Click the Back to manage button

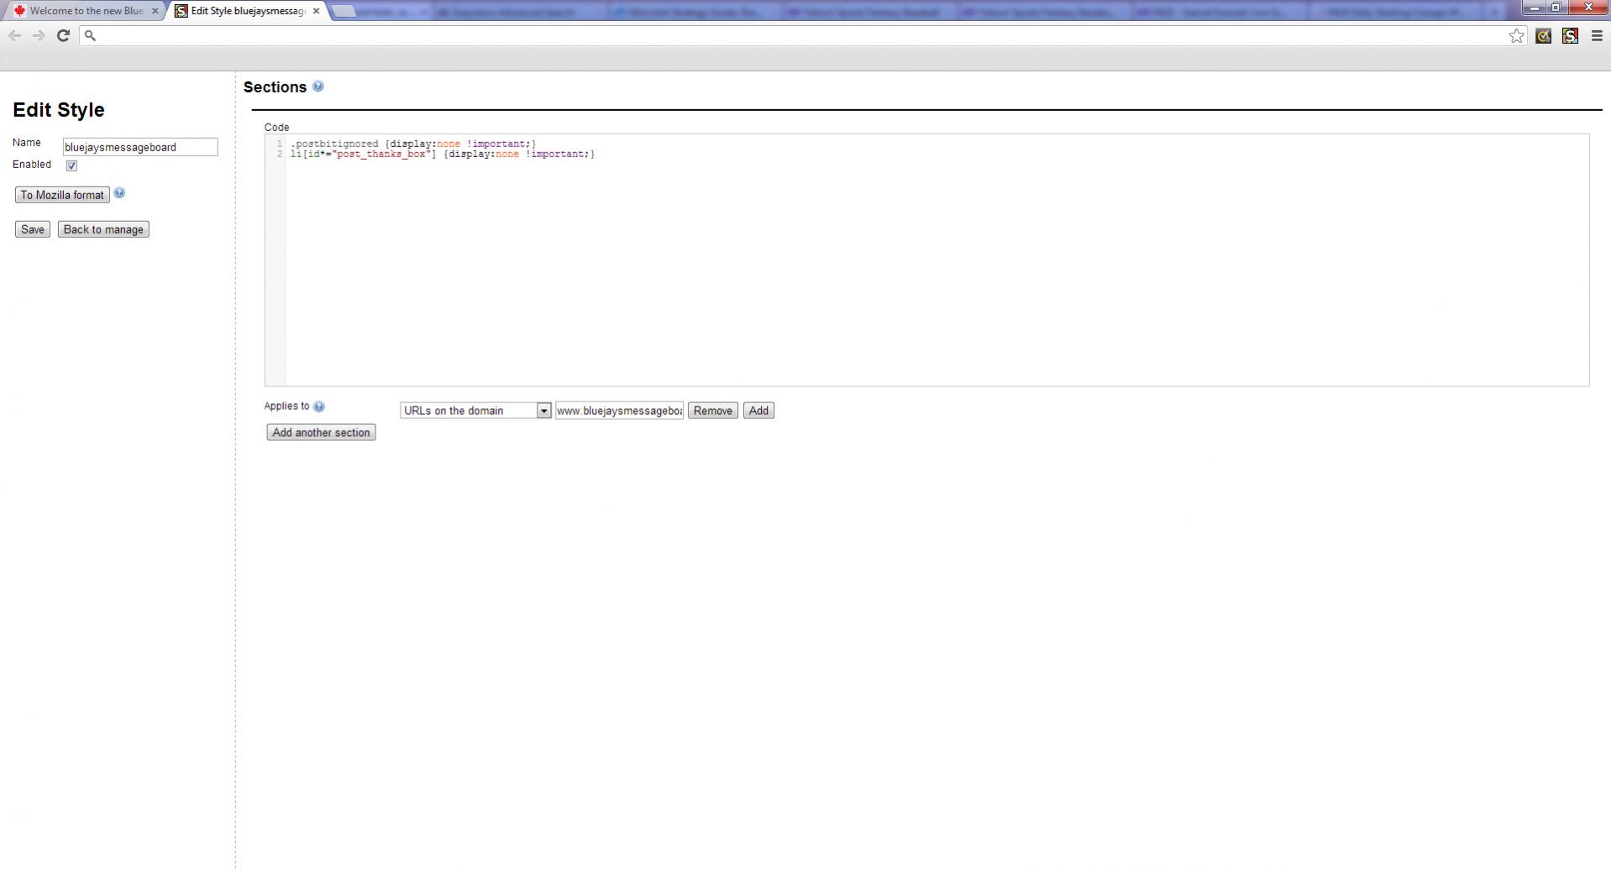(103, 229)
